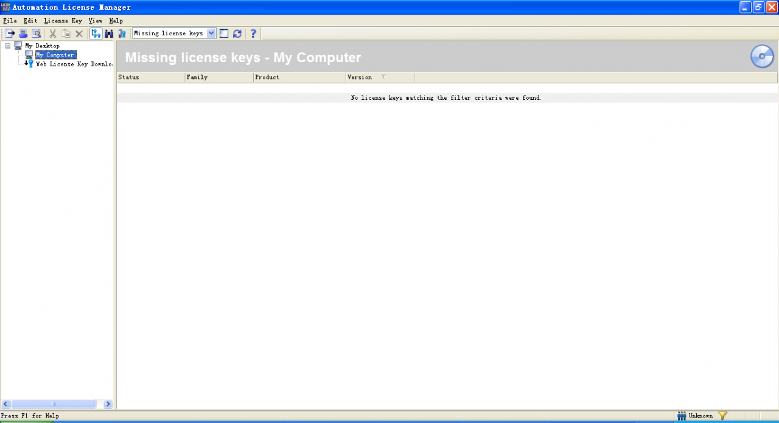
Task: Click the license key check icon
Action: click(x=122, y=33)
